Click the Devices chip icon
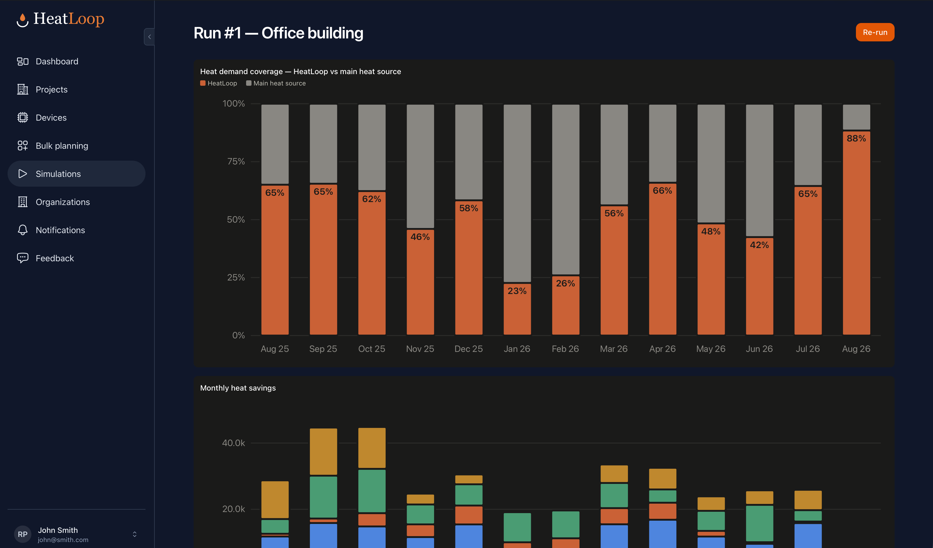This screenshot has width=933, height=548. pyautogui.click(x=23, y=118)
